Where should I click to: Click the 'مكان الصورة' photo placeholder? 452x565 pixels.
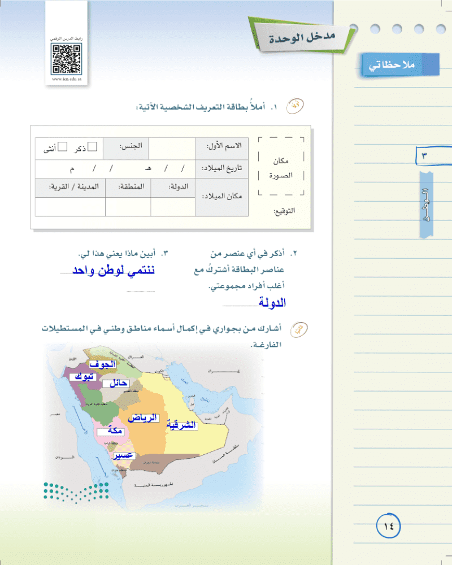pyautogui.click(x=281, y=167)
